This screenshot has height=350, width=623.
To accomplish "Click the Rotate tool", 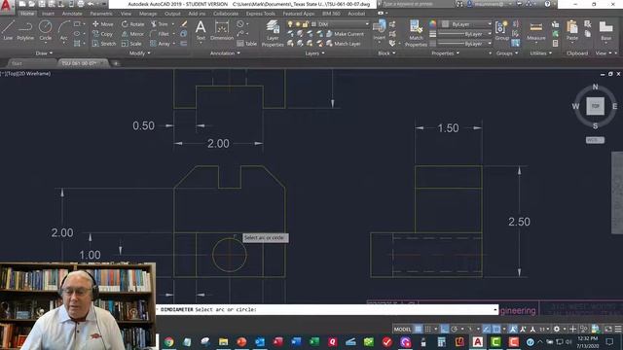I will tap(132, 24).
